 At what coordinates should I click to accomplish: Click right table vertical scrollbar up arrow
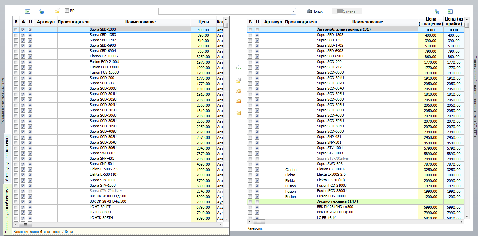coord(467,19)
